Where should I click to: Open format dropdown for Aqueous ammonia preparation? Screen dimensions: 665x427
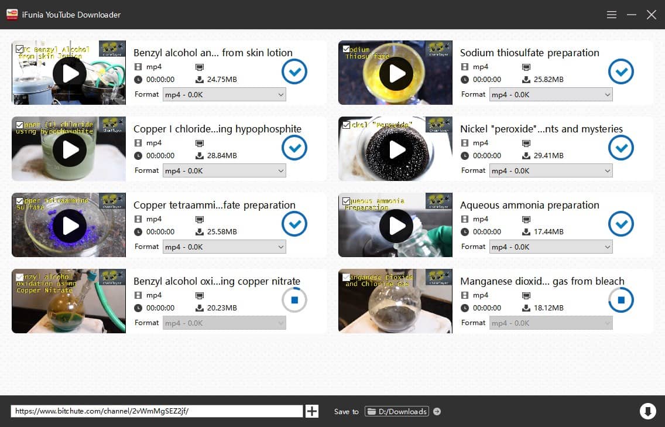pos(551,247)
